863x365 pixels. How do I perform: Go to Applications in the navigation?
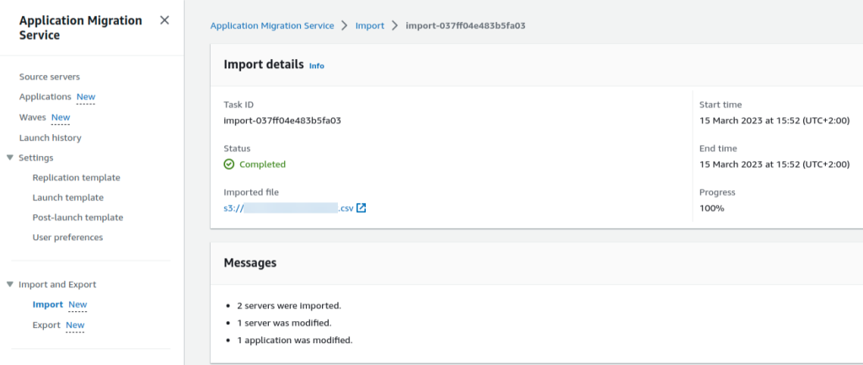click(46, 97)
